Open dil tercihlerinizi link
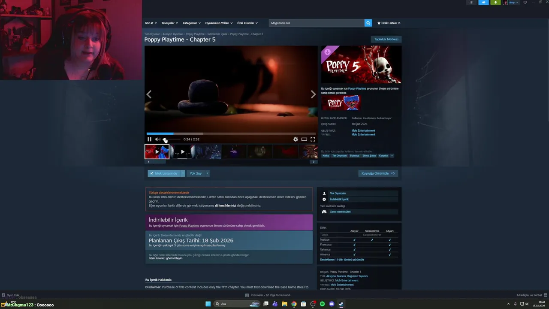The height and width of the screenshot is (309, 549). click(x=226, y=206)
